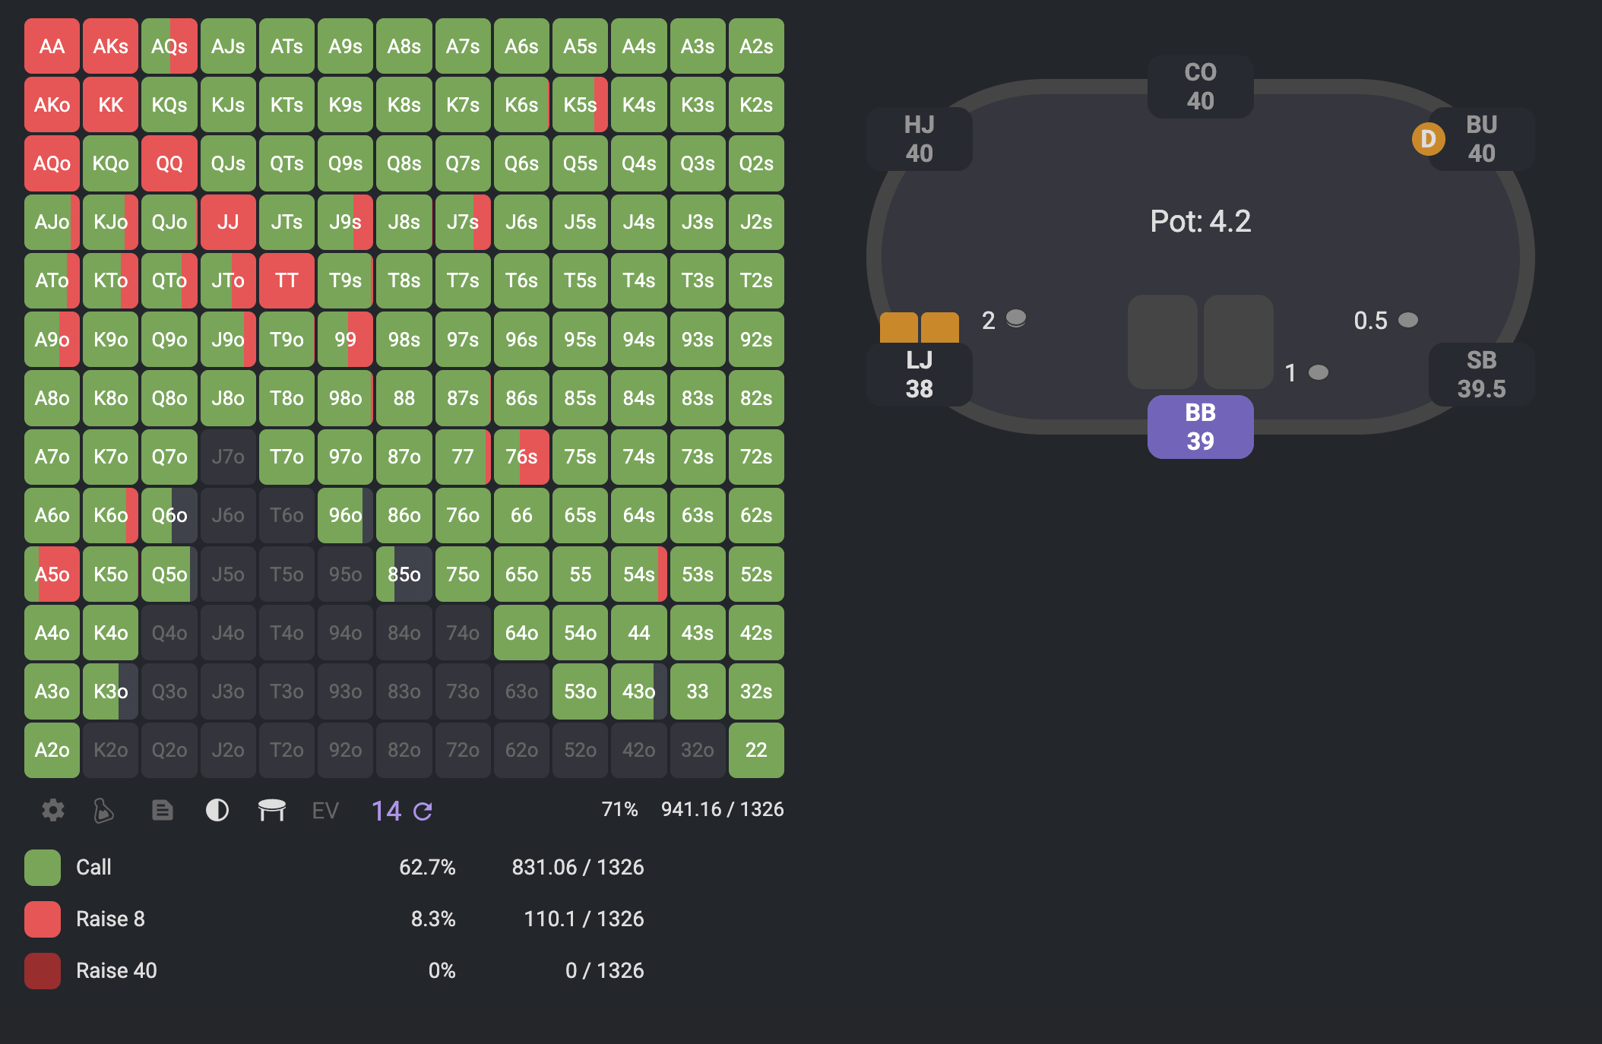Click the chip next to the 0.5 bet
The width and height of the screenshot is (1602, 1044).
point(1407,320)
